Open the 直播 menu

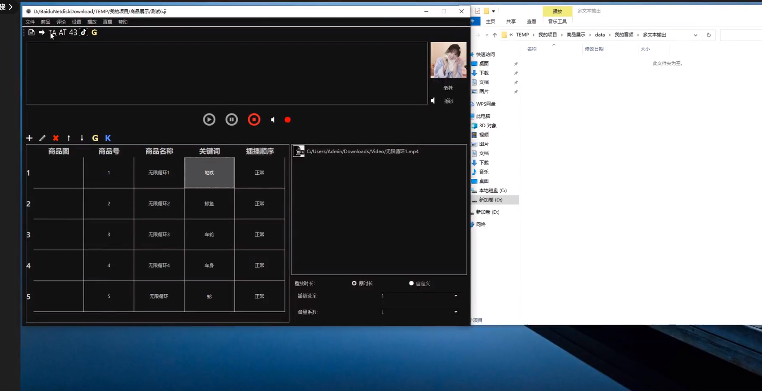point(107,22)
